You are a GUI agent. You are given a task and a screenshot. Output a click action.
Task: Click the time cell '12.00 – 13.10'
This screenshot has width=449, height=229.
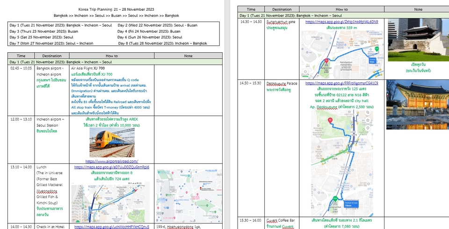coord(21,119)
